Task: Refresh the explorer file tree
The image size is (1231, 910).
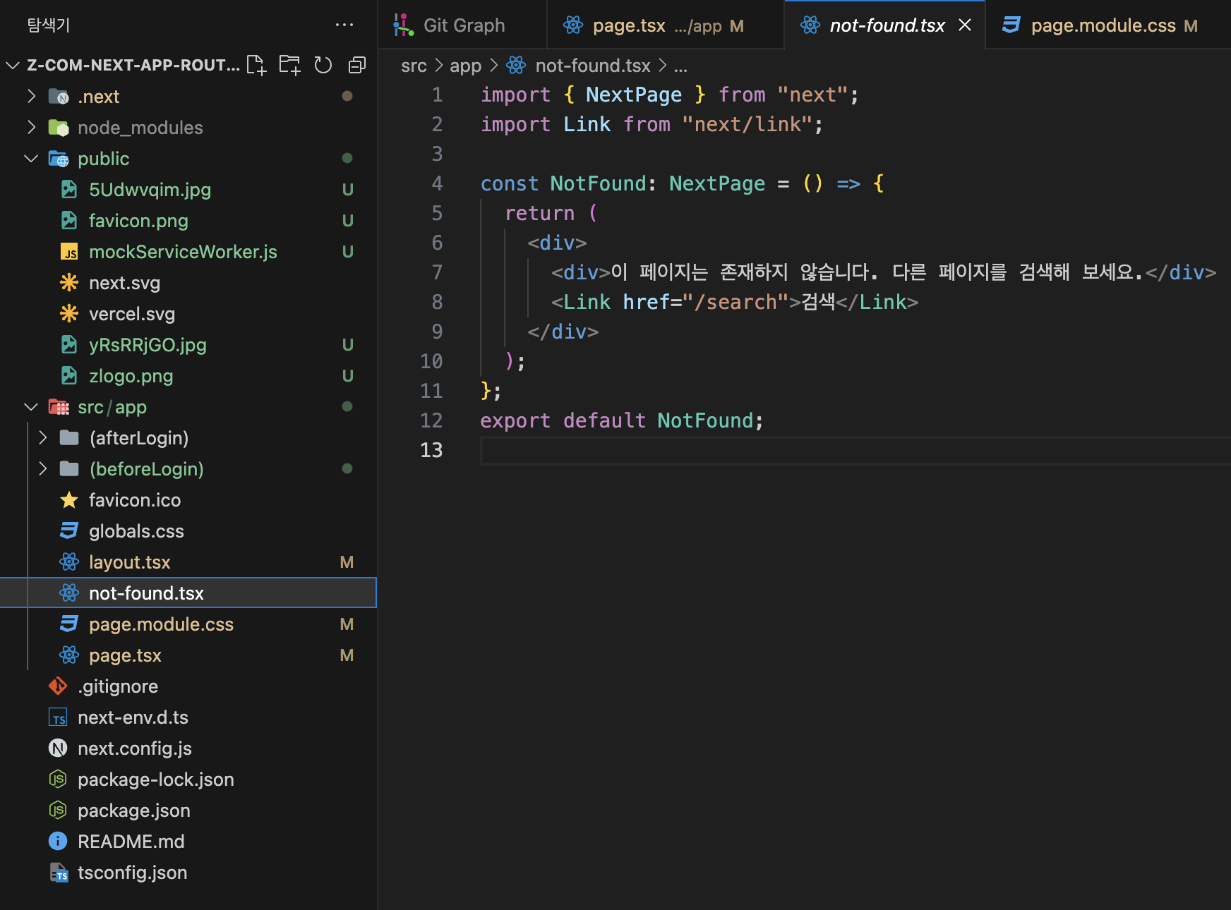Action: (323, 65)
